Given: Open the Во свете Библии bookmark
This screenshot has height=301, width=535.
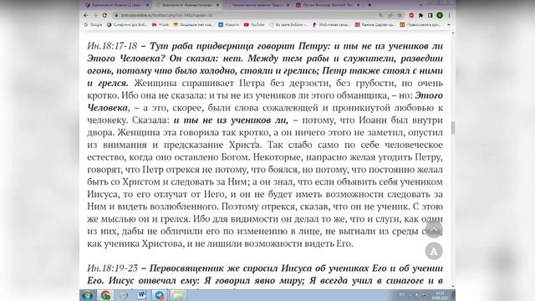Looking at the screenshot, I should [x=288, y=24].
